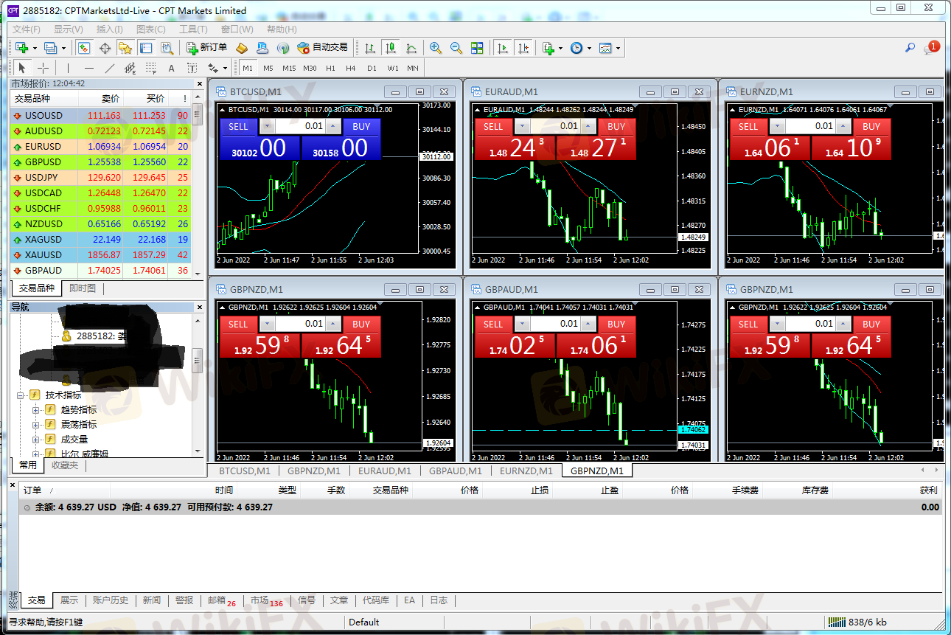The width and height of the screenshot is (951, 635).
Task: Switch timeframe to M15
Action: [x=289, y=68]
